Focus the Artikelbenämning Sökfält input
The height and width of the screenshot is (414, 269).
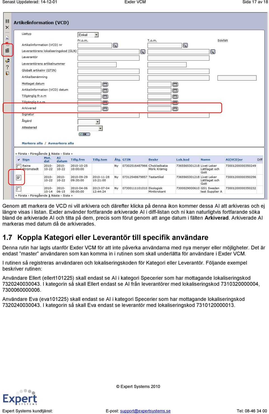tap(237, 78)
